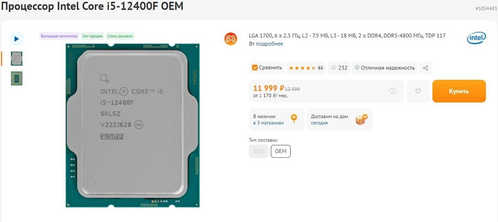Screen dimensions: 498x222
Task: Click the share icon
Action: [426, 68]
